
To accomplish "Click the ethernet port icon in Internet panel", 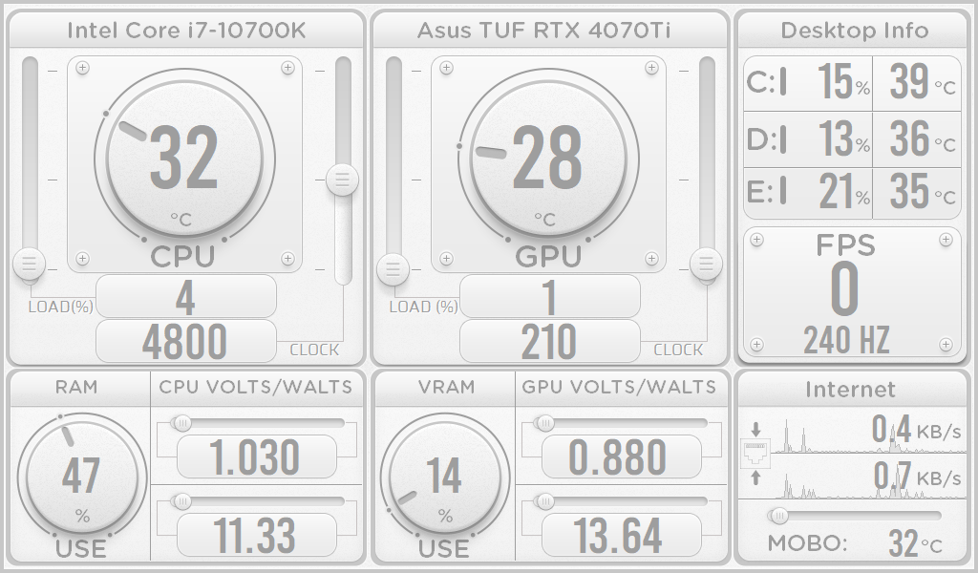I will coord(755,454).
